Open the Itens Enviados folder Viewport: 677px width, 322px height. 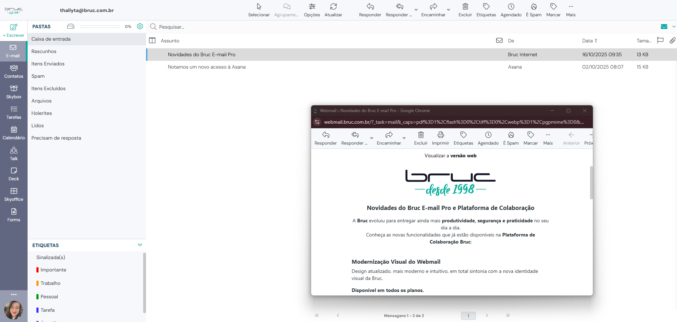[48, 64]
